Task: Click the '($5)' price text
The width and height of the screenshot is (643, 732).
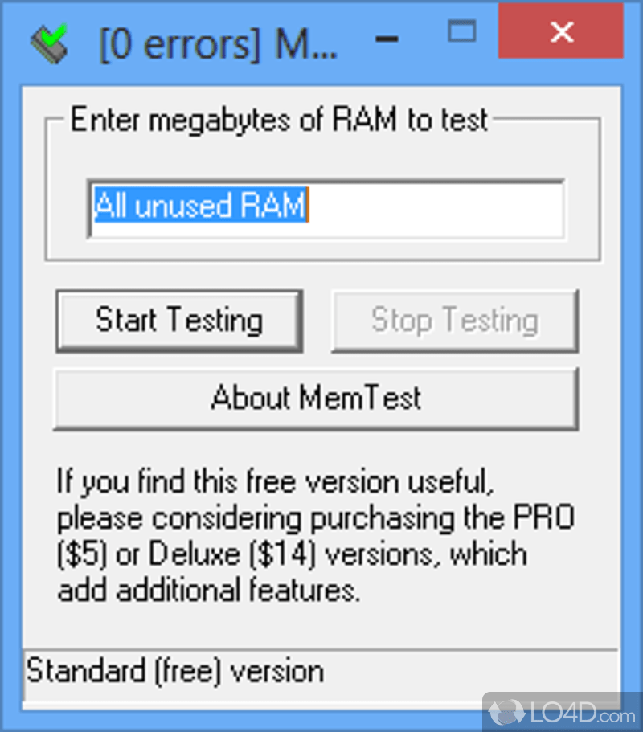Action: point(82,554)
